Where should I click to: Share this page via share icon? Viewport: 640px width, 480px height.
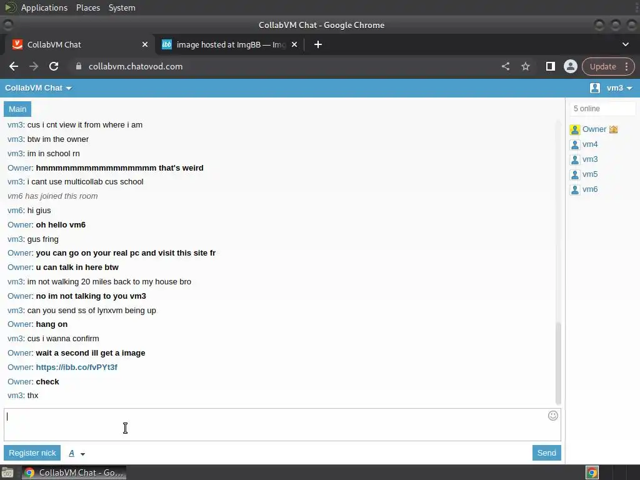pos(505,66)
